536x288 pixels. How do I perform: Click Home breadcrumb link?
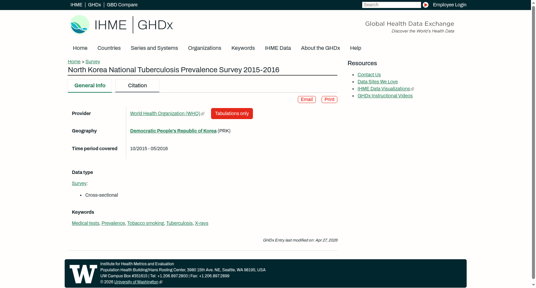74,62
